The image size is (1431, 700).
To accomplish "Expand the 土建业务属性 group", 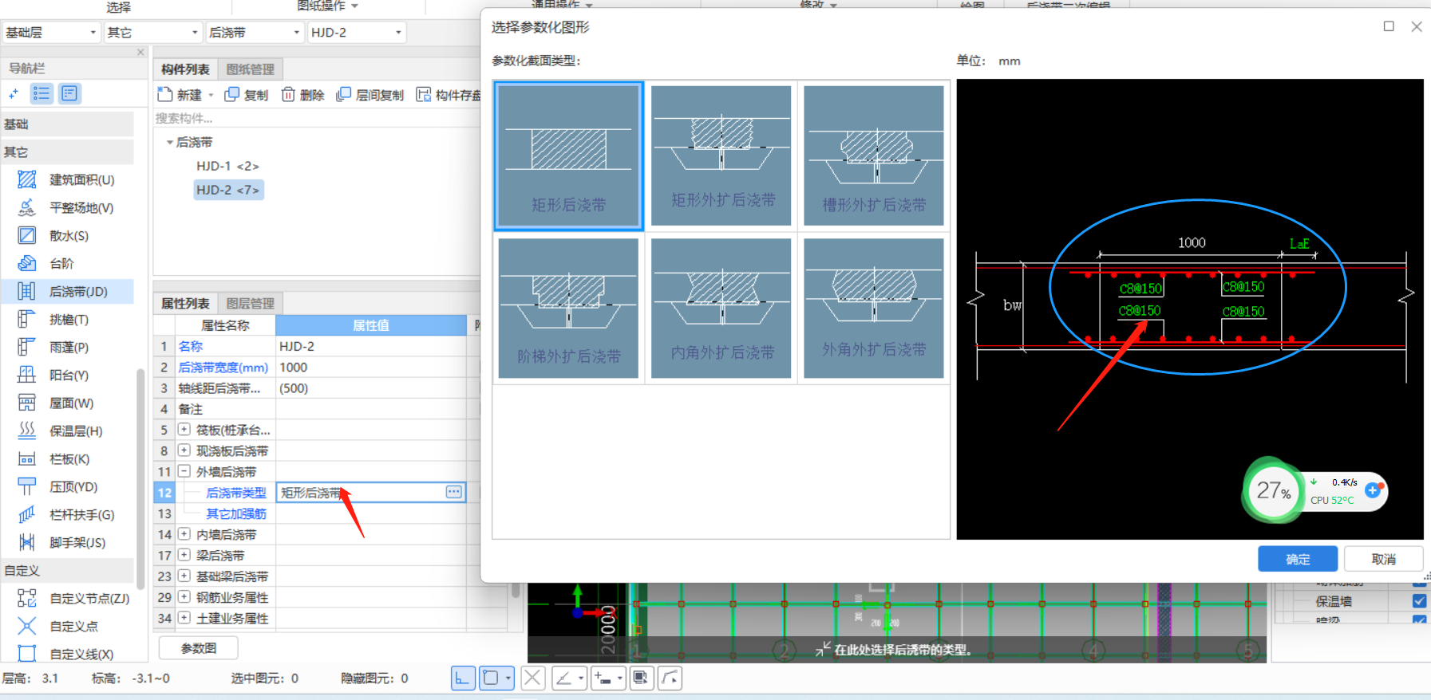I will coord(184,618).
